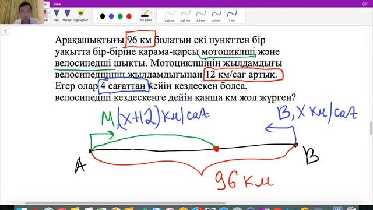Pick the black ink color

point(103,16)
